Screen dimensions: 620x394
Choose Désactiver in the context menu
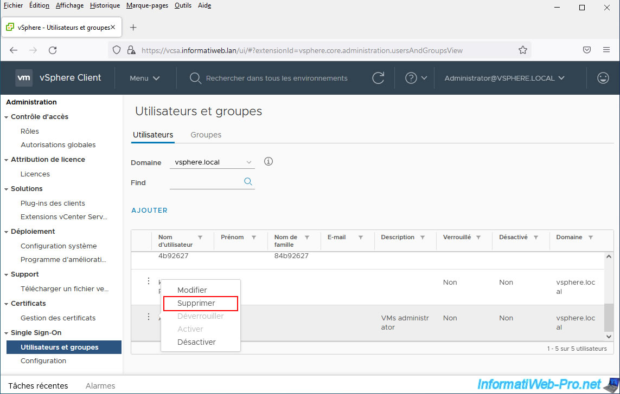pyautogui.click(x=196, y=342)
